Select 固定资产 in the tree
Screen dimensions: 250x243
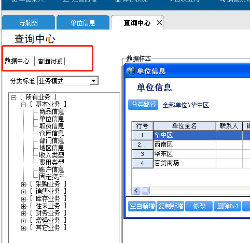coord(51,177)
